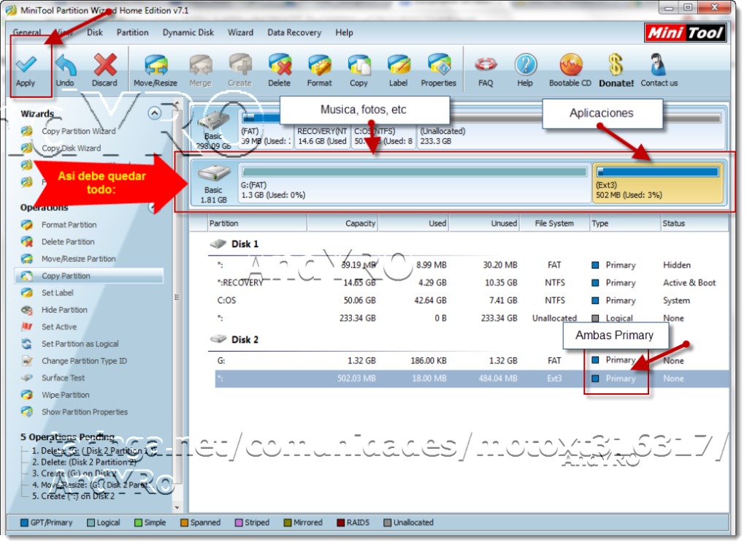Screen dimensions: 747x546
Task: Open the Dynamic Disk menu
Action: [188, 32]
